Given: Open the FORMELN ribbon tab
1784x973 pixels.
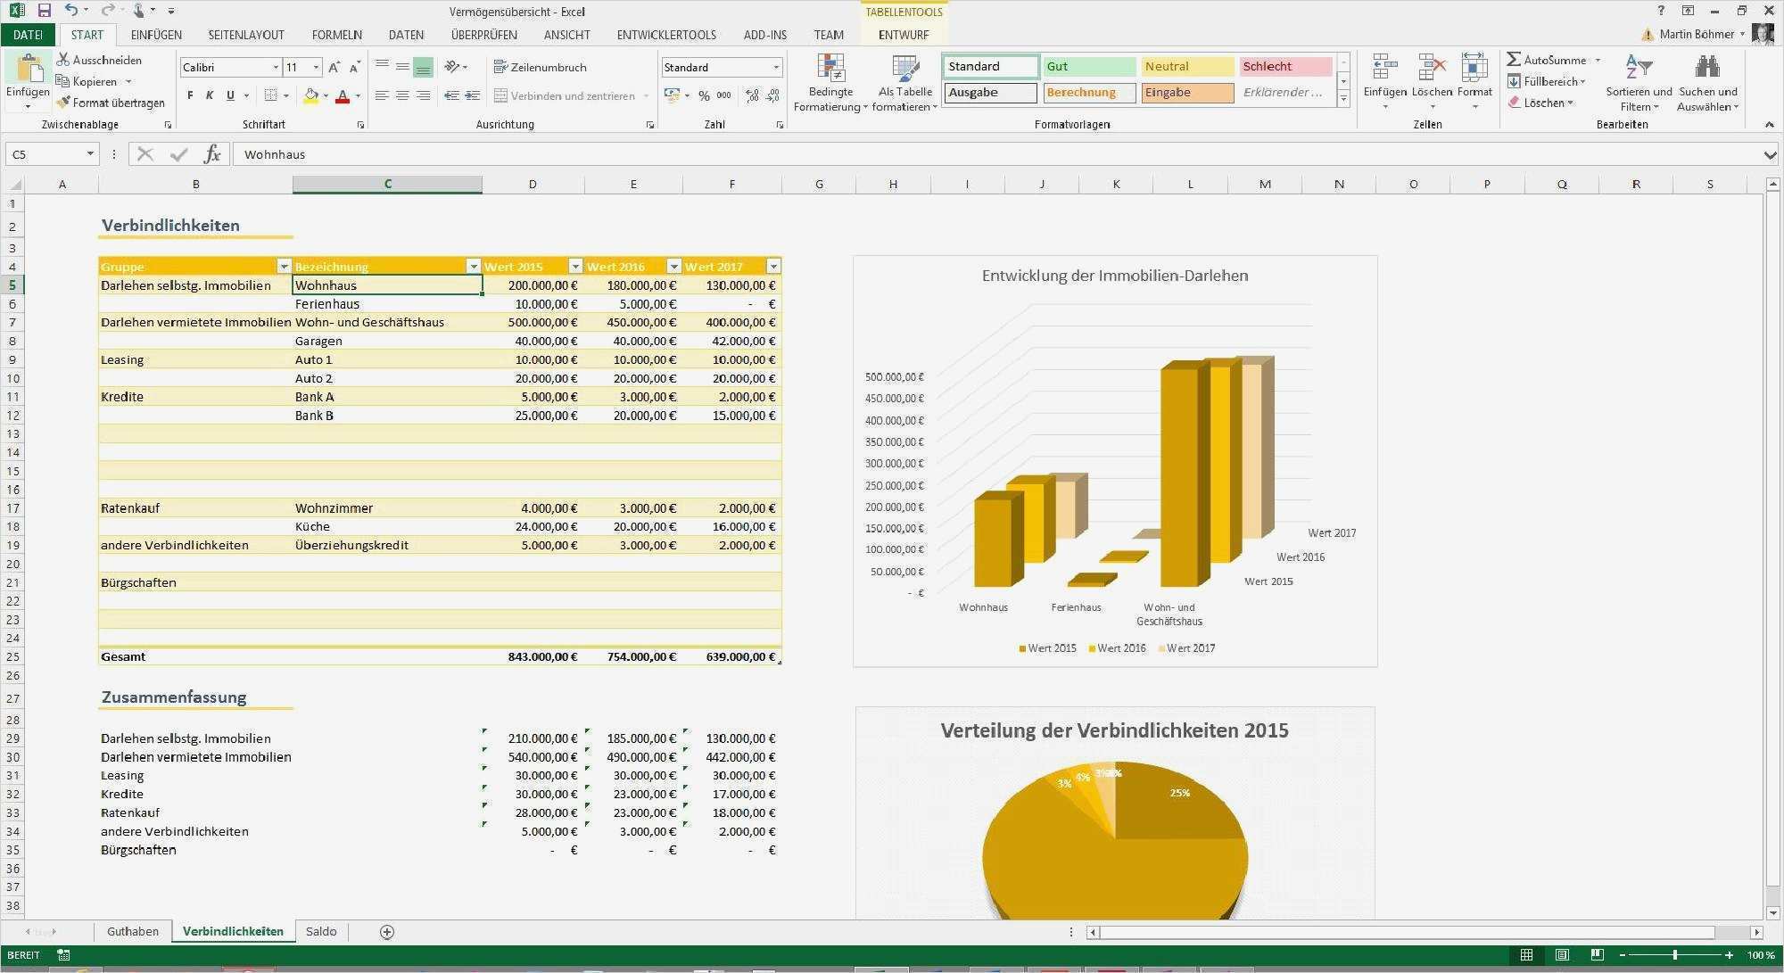Looking at the screenshot, I should pos(336,35).
